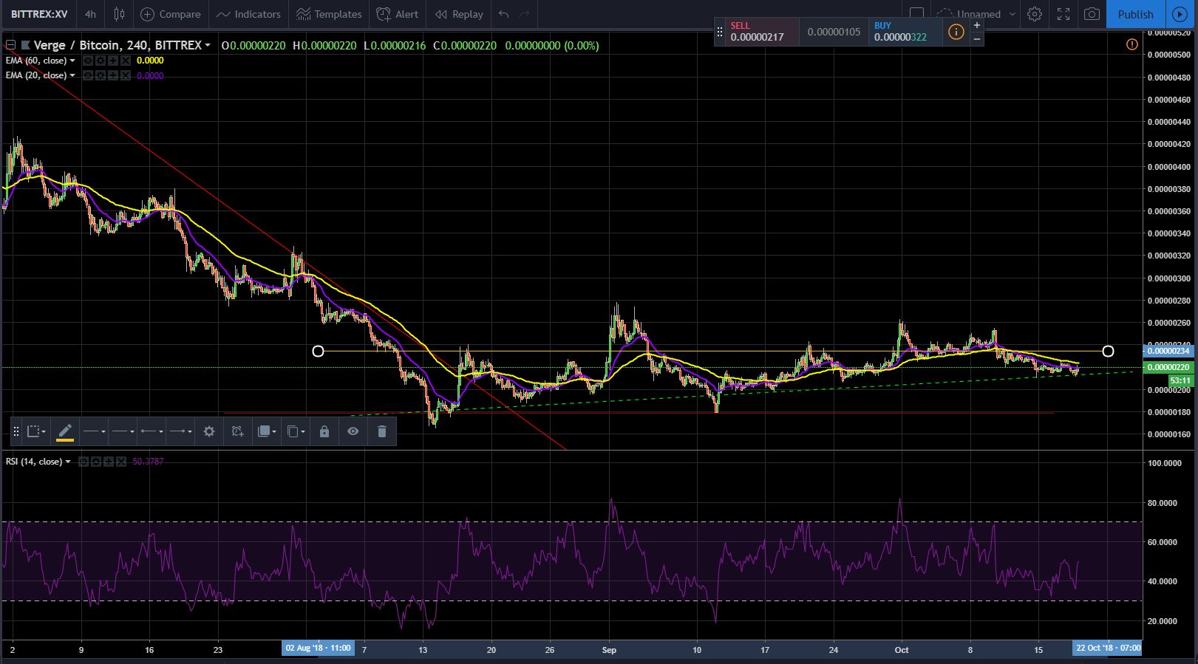This screenshot has width=1198, height=664.
Task: Click the BUY 0.00000322 button
Action: [x=905, y=32]
